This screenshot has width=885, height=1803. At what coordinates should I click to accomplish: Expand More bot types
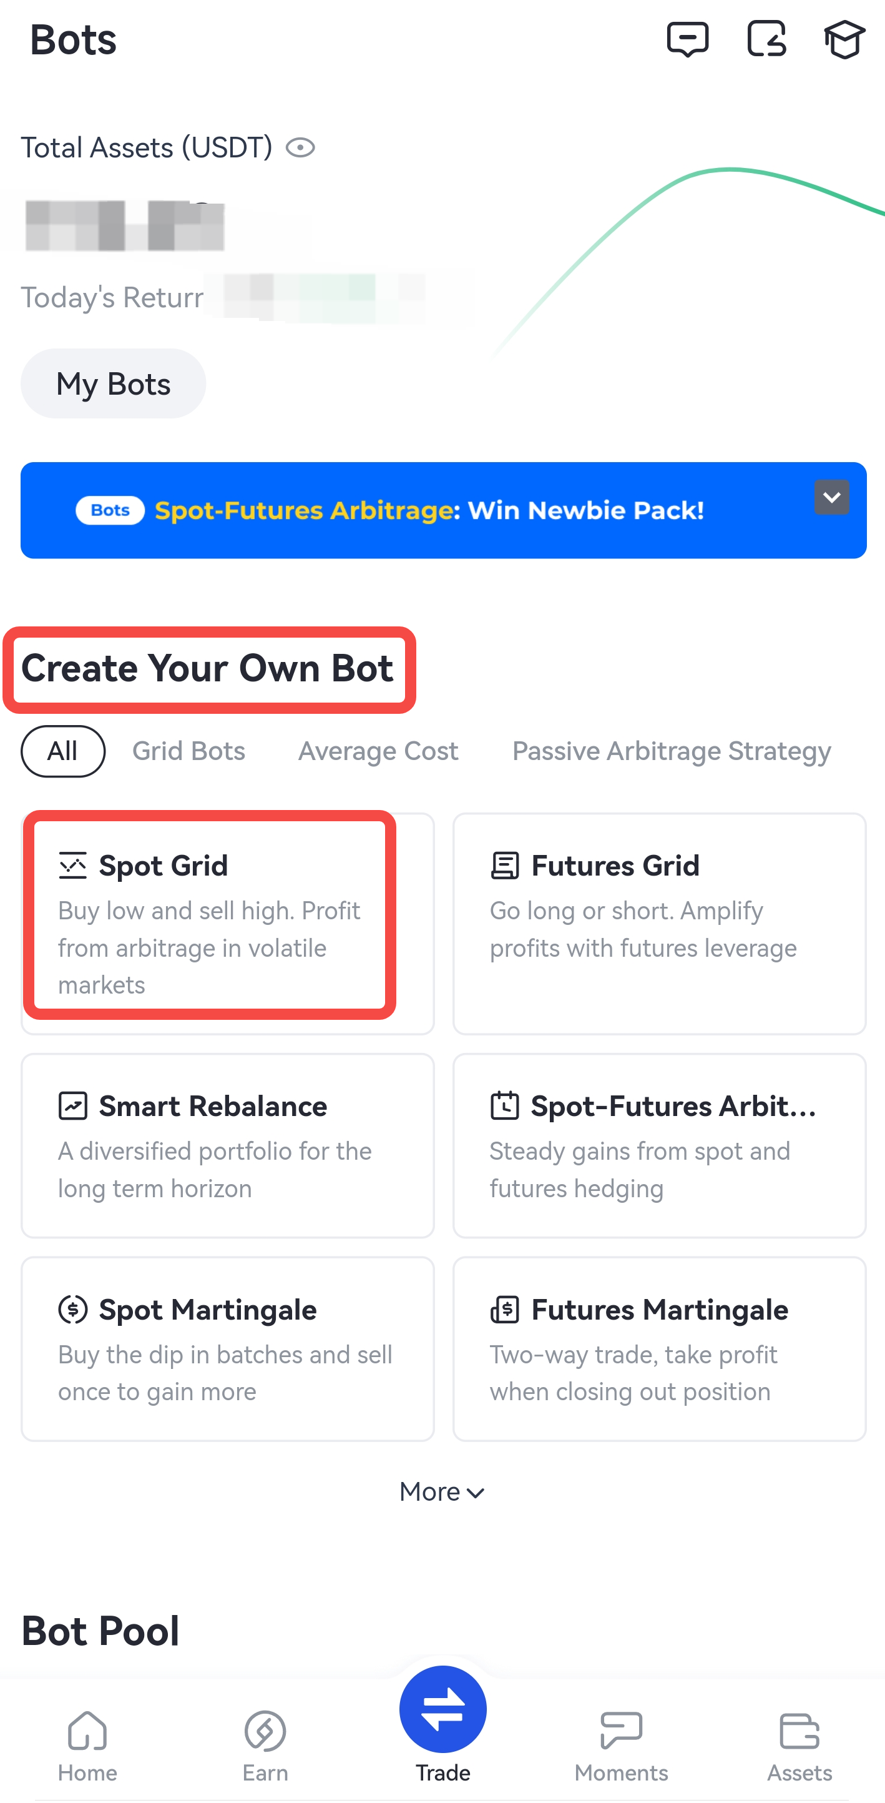pos(442,1491)
